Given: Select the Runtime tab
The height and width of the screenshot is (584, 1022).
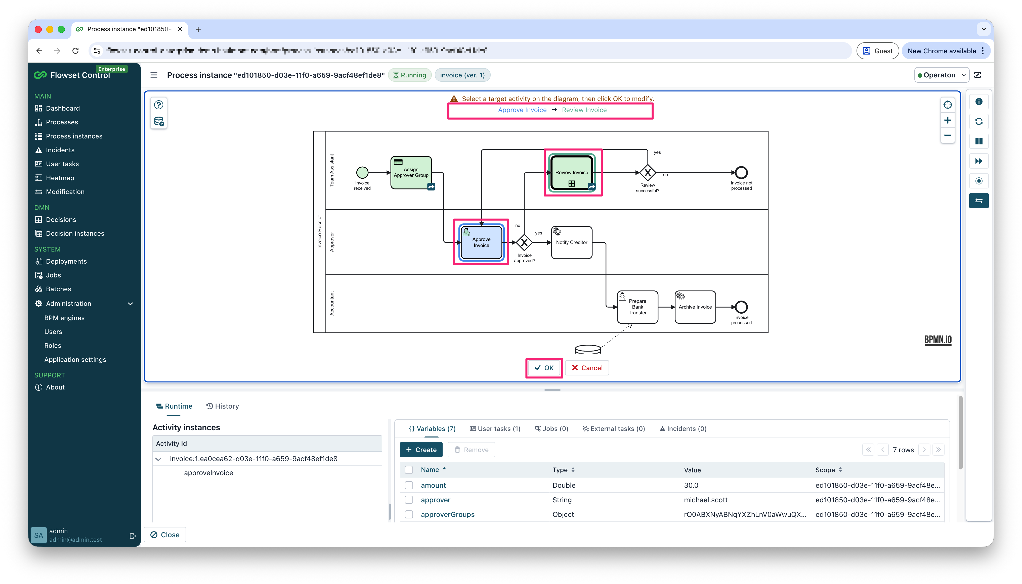Looking at the screenshot, I should (x=174, y=406).
